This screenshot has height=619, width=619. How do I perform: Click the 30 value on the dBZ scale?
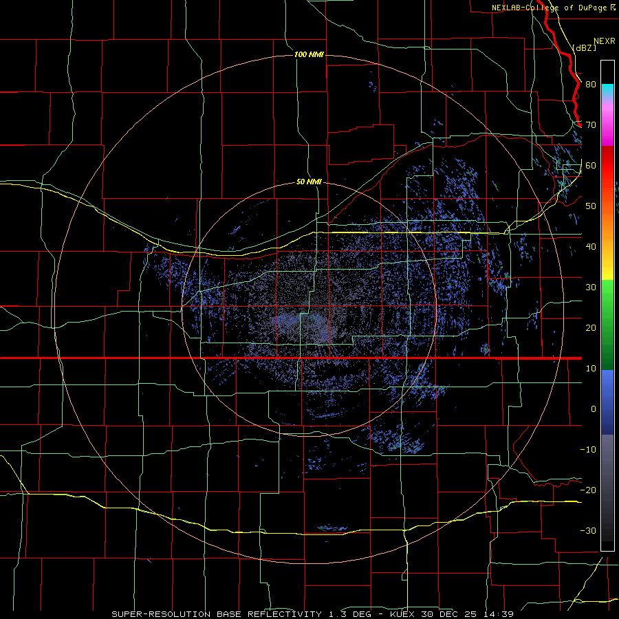point(591,287)
